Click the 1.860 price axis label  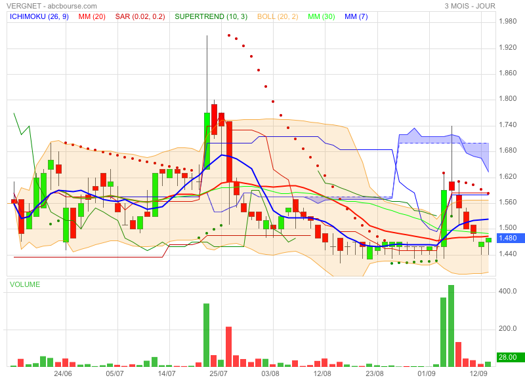point(507,73)
